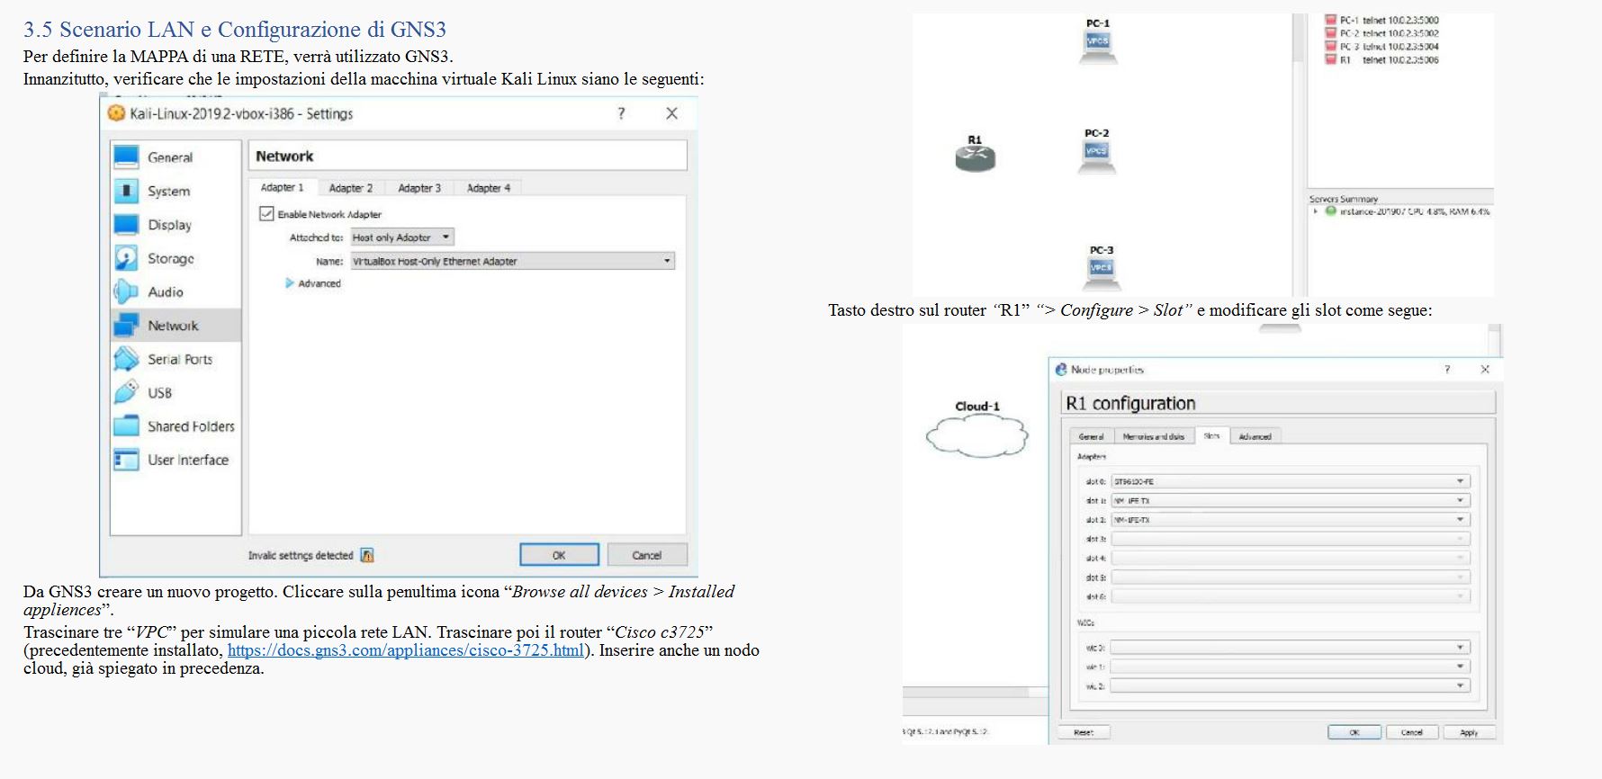1602x779 pixels.
Task: Open the docs.gns3.com cisco-3725 link
Action: point(406,649)
